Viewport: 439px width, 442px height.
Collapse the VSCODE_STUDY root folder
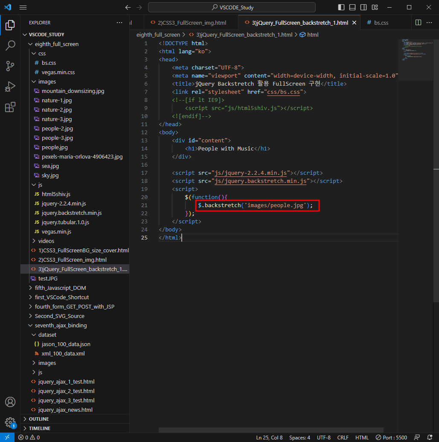[75, 35]
